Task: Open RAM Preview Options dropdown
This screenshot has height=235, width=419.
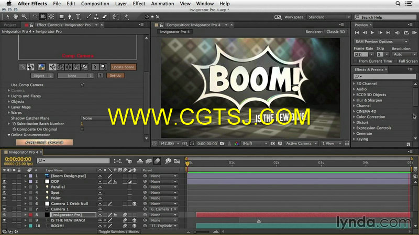Action: [381, 42]
